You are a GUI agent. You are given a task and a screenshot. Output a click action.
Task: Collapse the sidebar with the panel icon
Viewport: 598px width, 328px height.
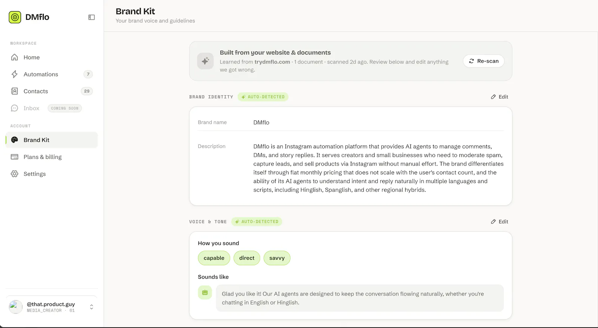point(92,17)
